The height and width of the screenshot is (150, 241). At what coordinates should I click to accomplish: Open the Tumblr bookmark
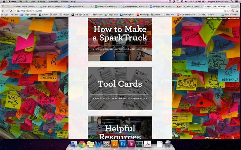coord(43,15)
